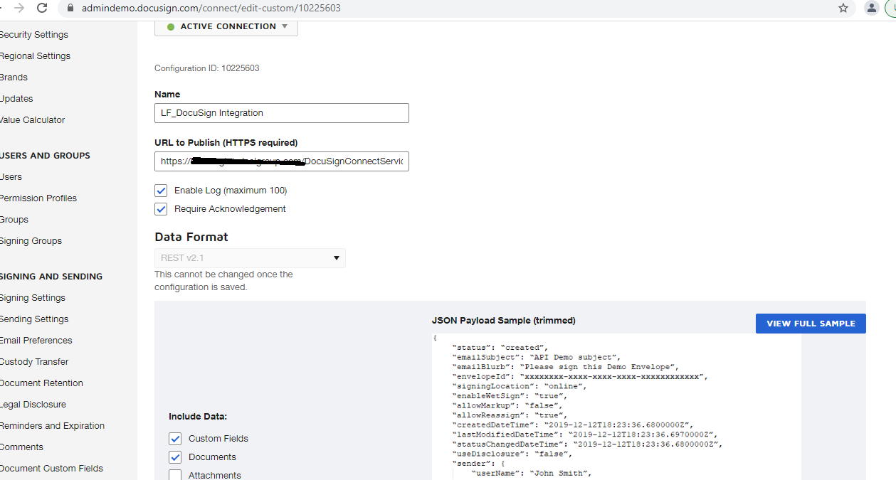
Task: Expand the REST v2.1 data format dropdown
Action: click(x=250, y=258)
